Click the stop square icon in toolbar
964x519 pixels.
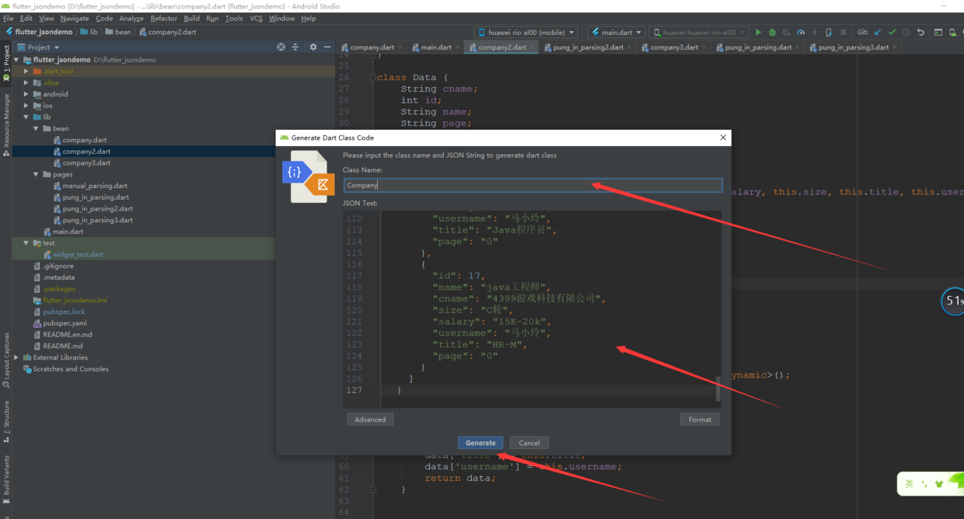click(843, 33)
